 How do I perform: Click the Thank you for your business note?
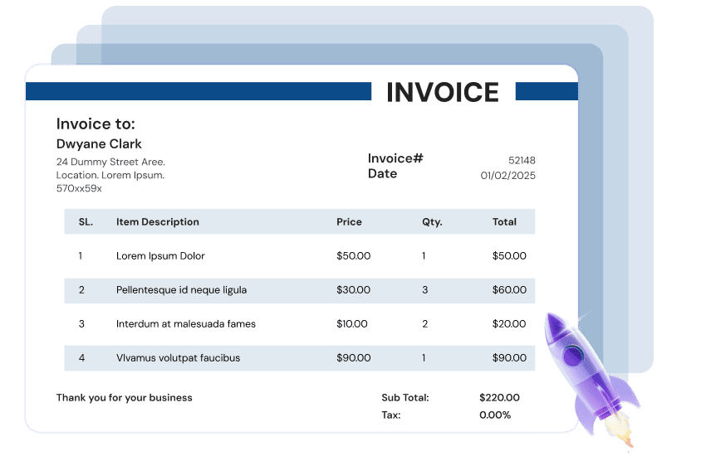[x=124, y=398]
